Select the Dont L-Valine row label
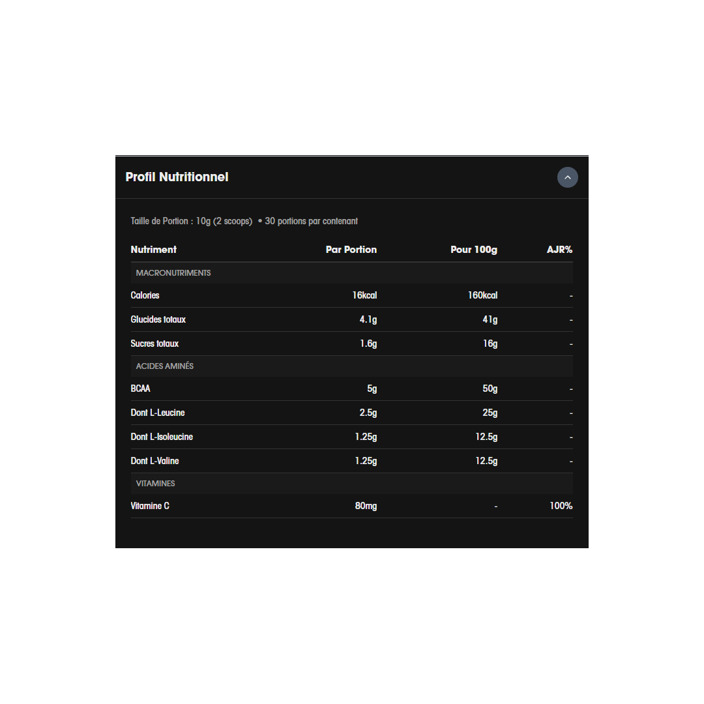The image size is (704, 704). point(154,461)
